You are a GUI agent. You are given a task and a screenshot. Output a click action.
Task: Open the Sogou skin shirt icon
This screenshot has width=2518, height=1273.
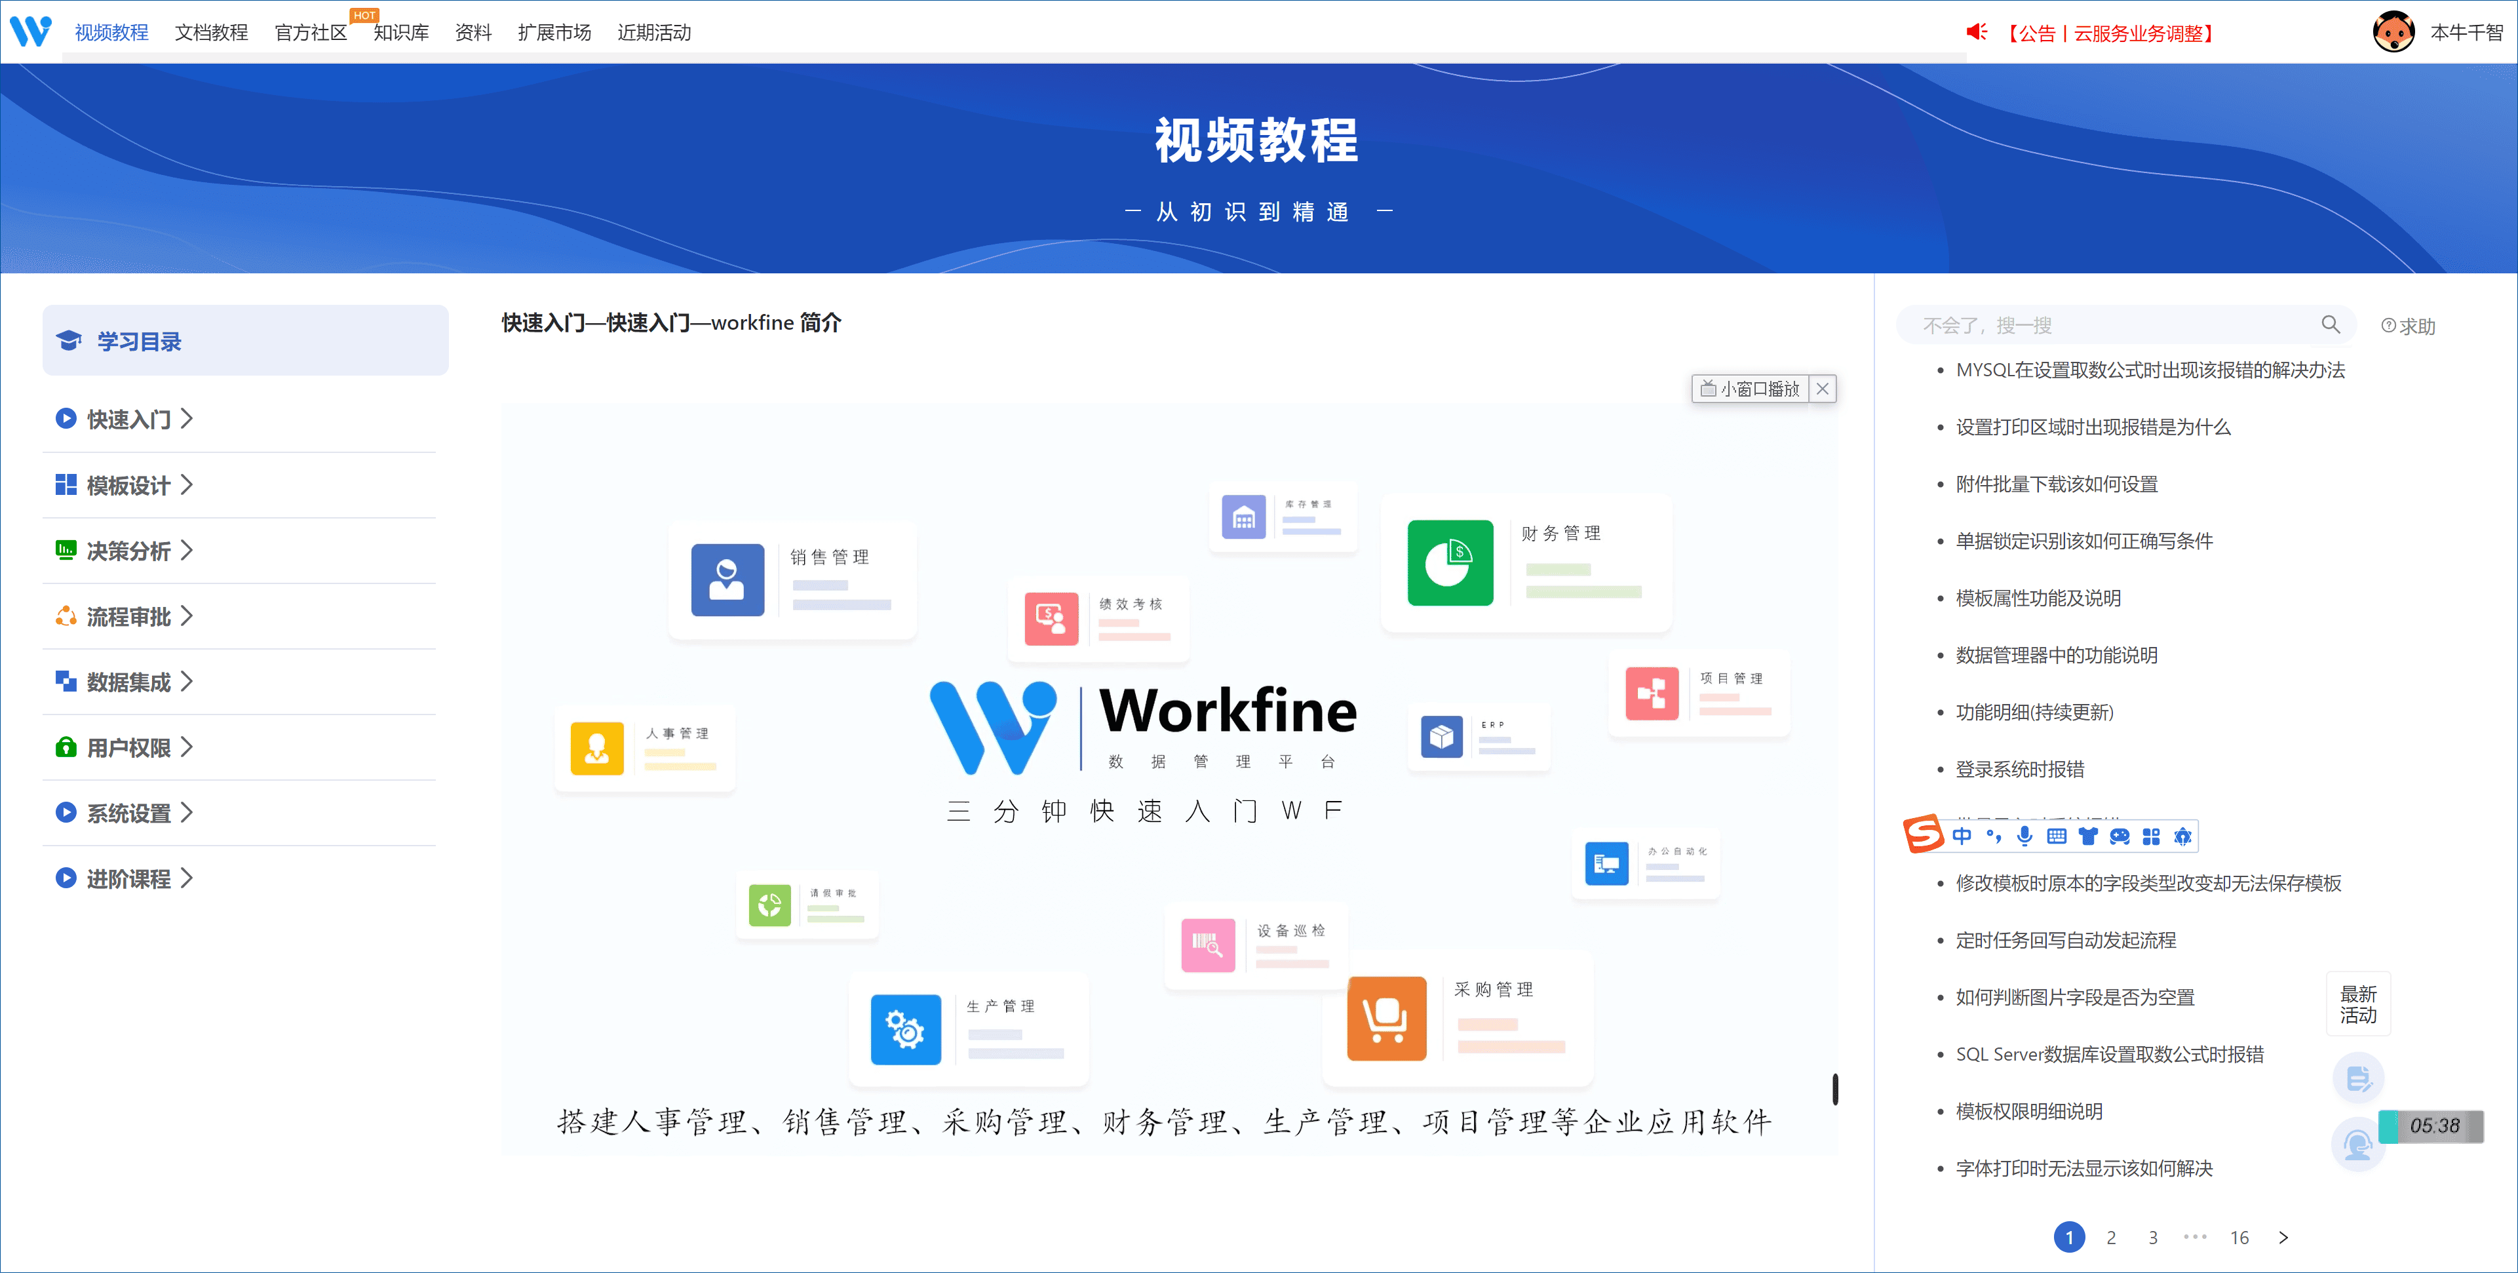(x=2089, y=836)
